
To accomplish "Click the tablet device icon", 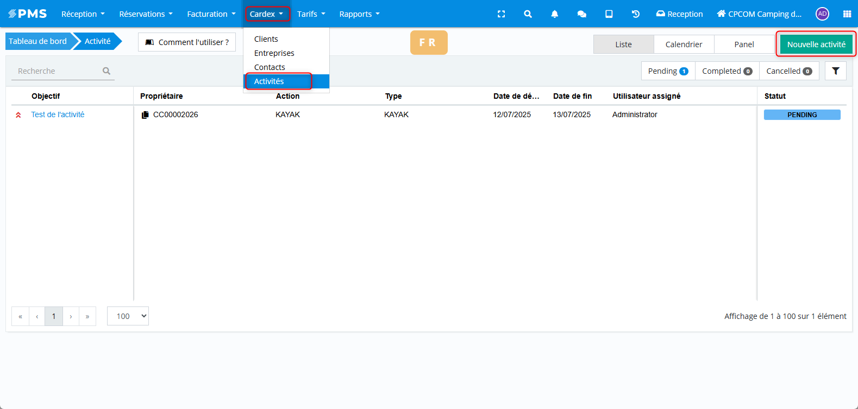I will pyautogui.click(x=609, y=14).
